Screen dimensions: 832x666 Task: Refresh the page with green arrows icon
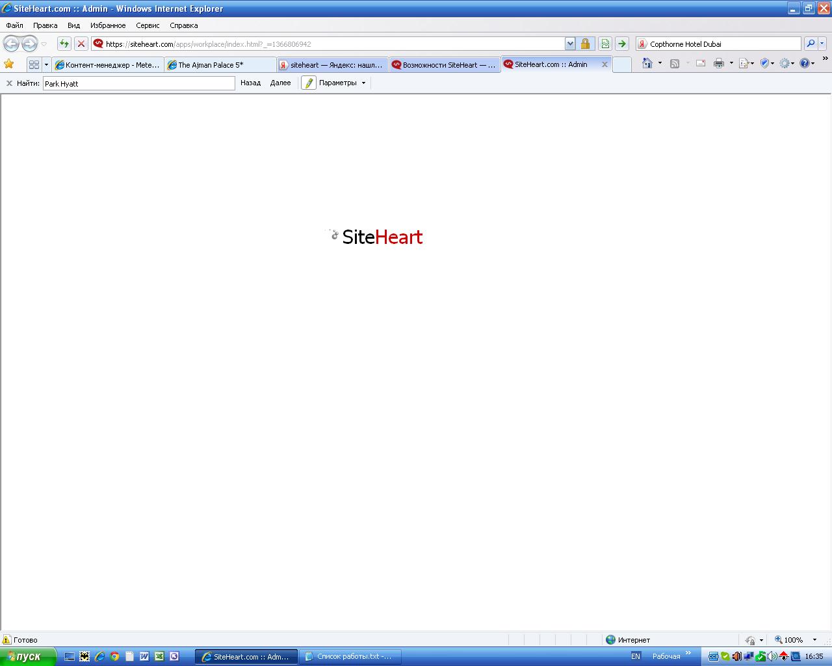coord(64,44)
